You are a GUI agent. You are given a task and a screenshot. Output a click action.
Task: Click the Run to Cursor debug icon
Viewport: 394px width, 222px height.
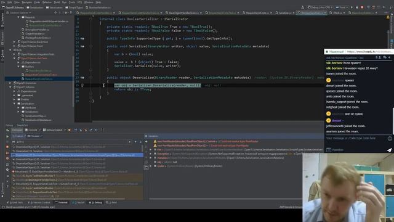[x=96, y=130]
